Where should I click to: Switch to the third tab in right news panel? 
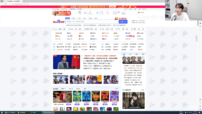coord(137,54)
